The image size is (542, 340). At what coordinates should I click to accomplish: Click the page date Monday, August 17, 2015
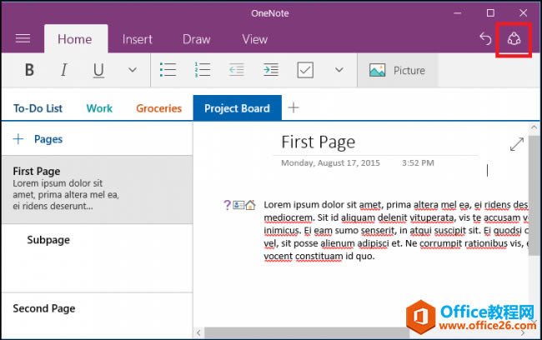(x=330, y=162)
